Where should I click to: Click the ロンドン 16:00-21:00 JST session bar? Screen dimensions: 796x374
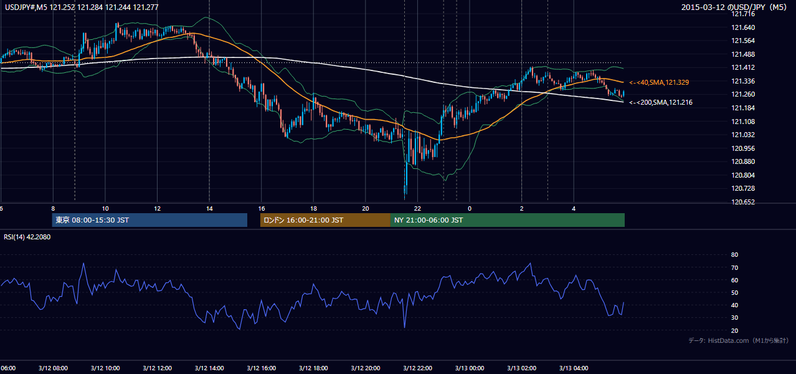pos(325,220)
